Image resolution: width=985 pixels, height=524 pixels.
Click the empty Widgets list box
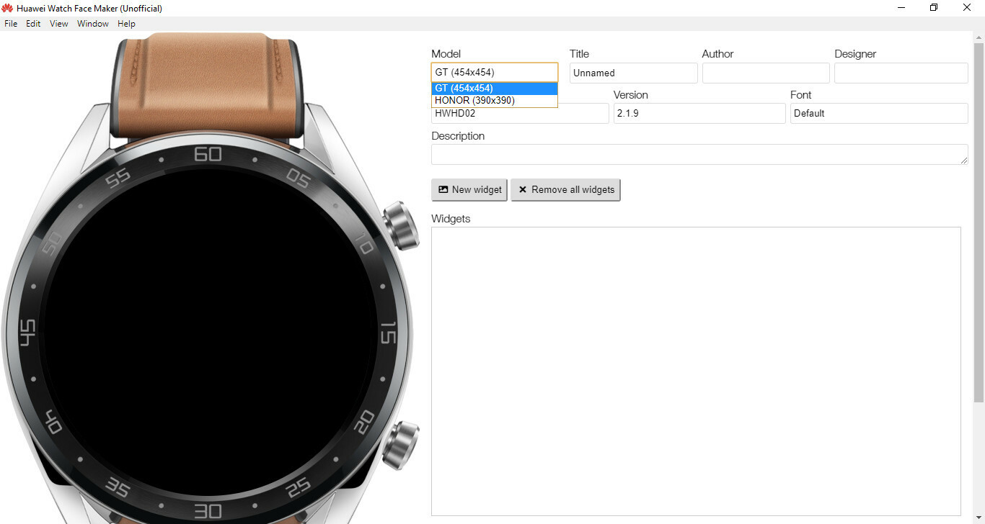point(696,371)
